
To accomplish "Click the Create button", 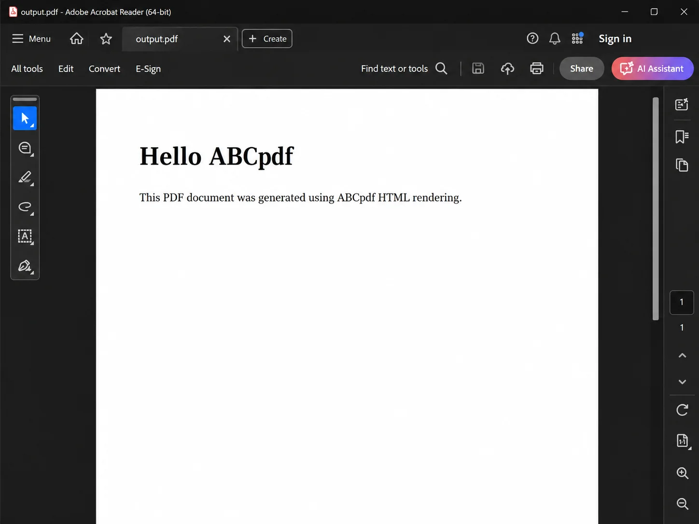I will (267, 39).
